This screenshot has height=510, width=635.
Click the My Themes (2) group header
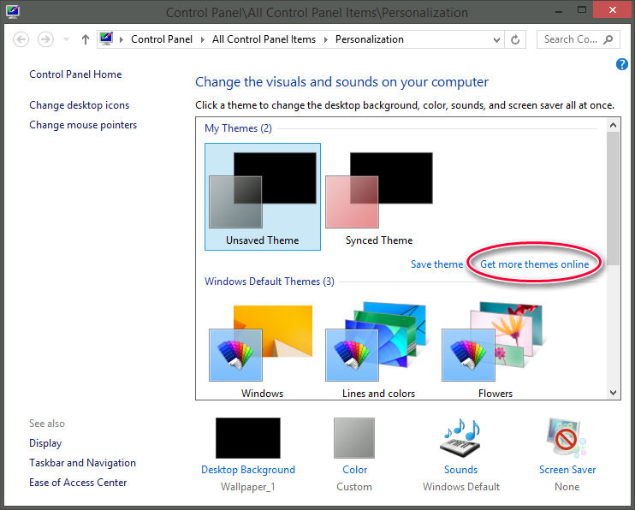[x=238, y=128]
